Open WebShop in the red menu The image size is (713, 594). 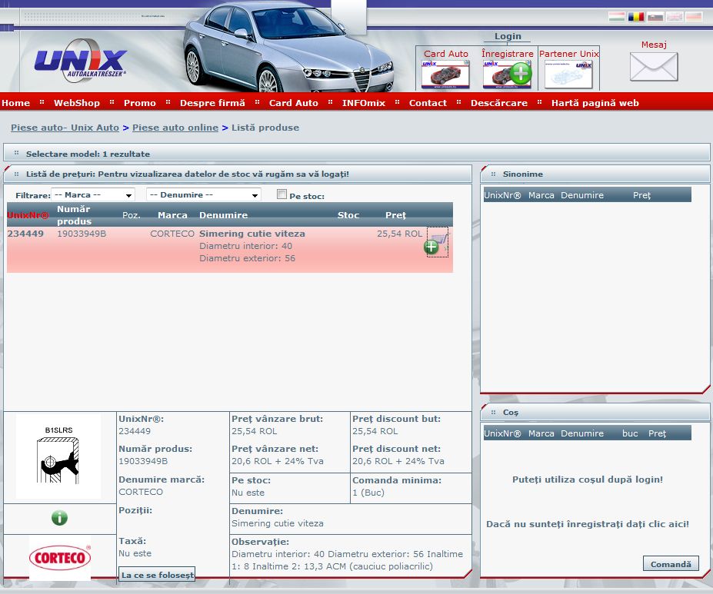click(x=76, y=103)
